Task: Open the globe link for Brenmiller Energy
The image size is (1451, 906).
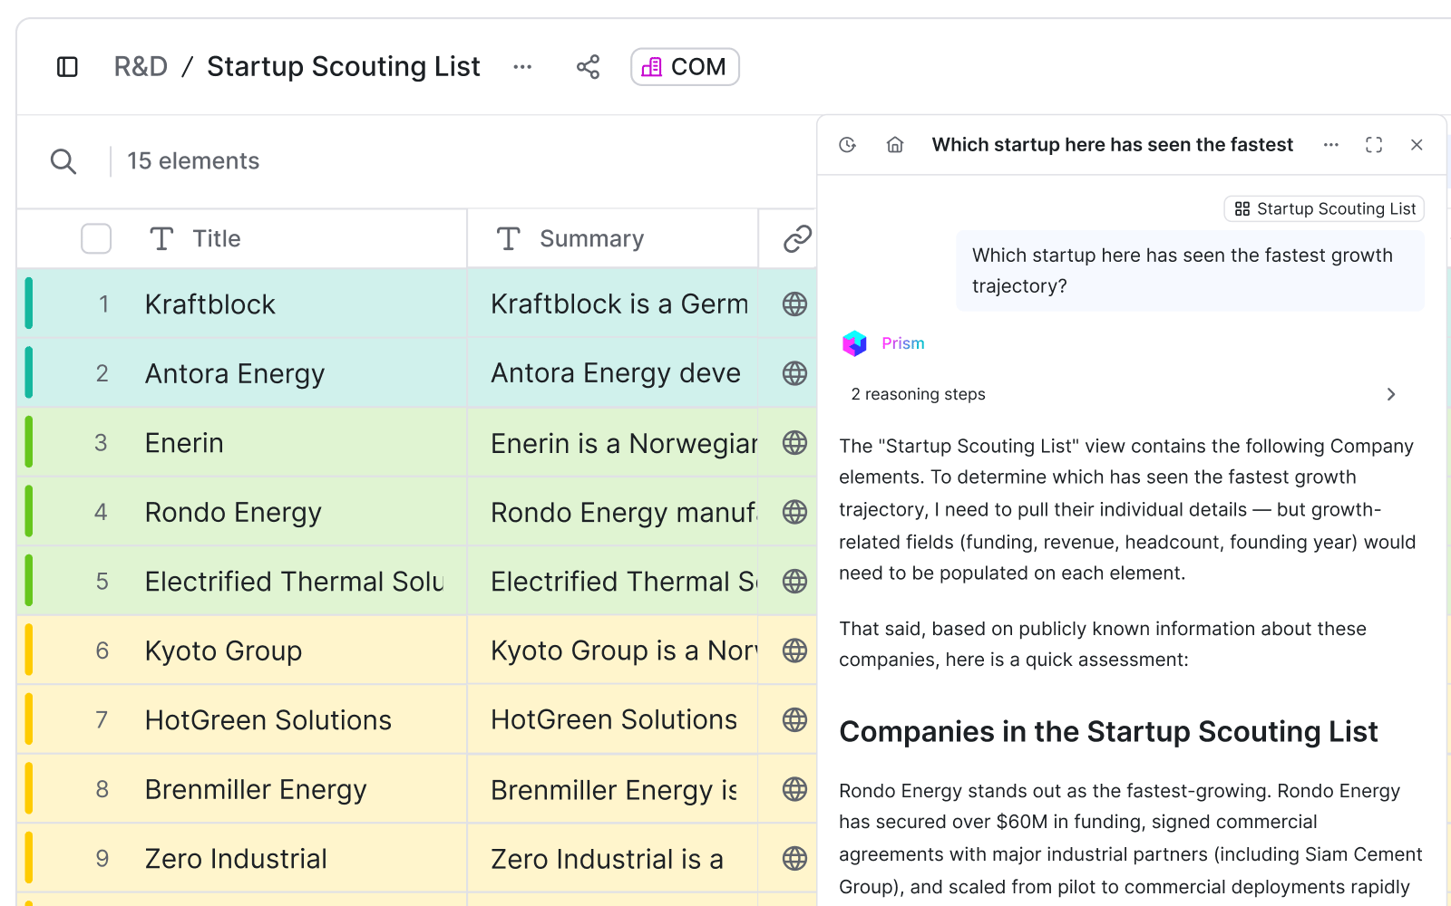Action: click(794, 789)
